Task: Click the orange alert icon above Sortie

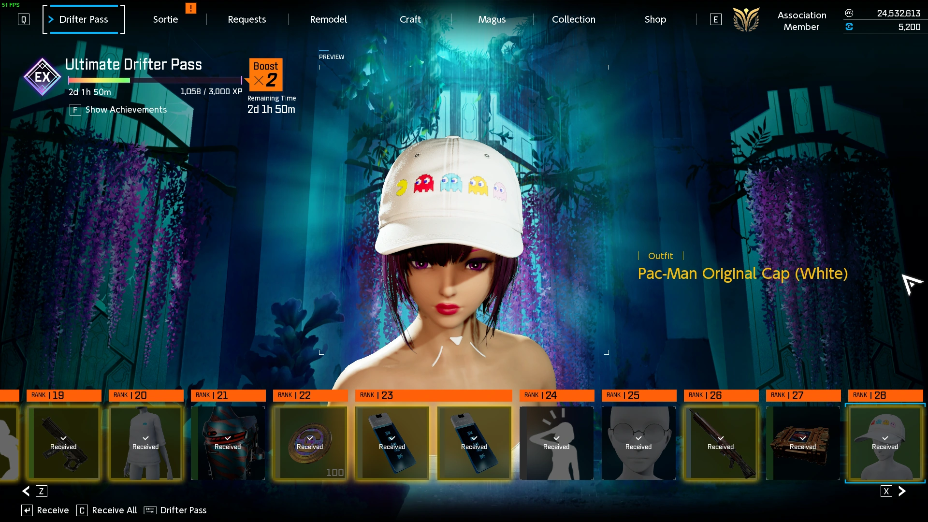Action: [x=191, y=8]
